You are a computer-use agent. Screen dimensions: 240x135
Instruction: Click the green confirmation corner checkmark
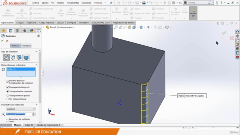point(224,33)
